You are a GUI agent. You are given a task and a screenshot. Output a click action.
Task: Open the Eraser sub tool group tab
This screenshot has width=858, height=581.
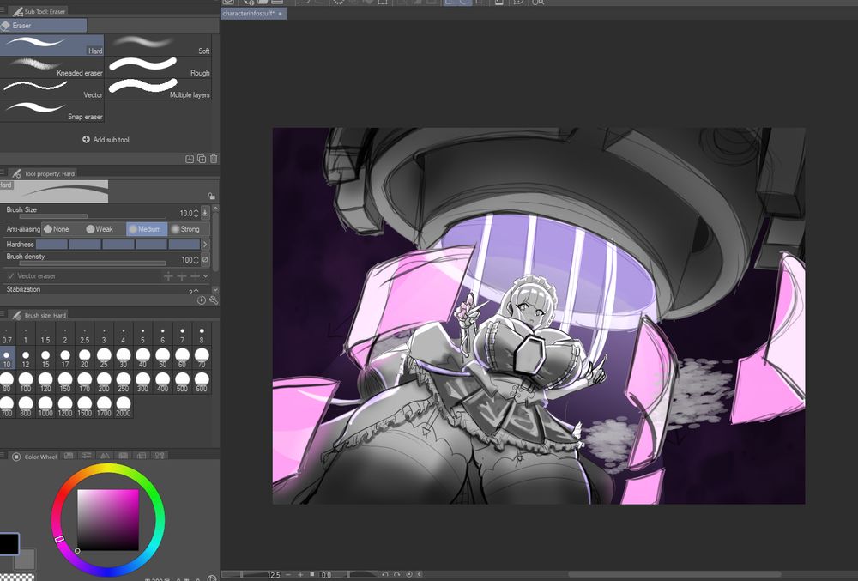(43, 25)
